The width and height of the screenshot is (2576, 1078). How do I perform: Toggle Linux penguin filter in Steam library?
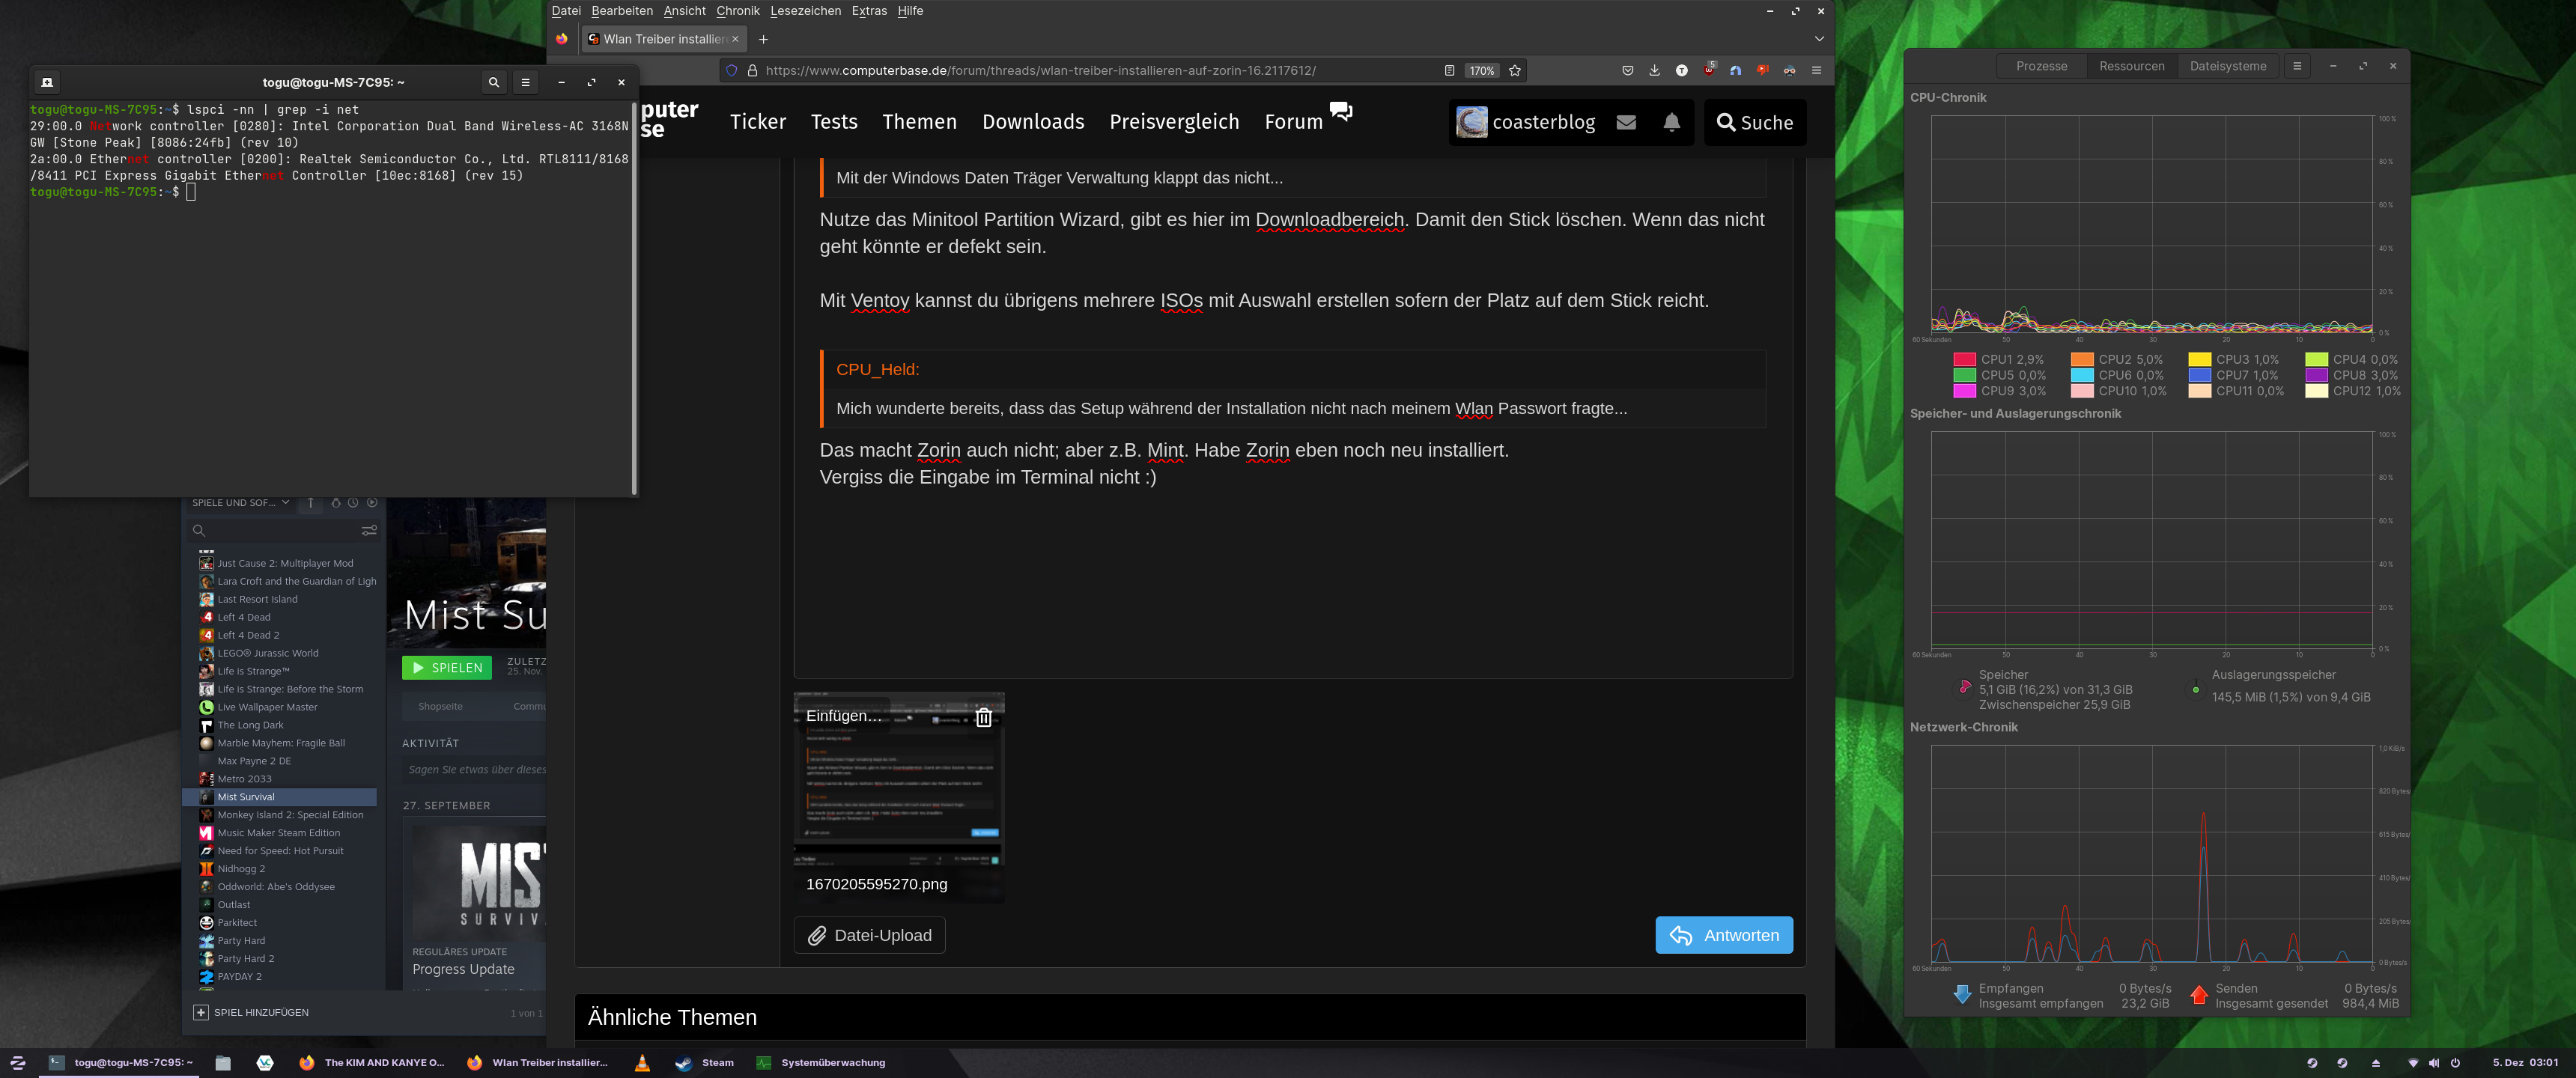[336, 502]
